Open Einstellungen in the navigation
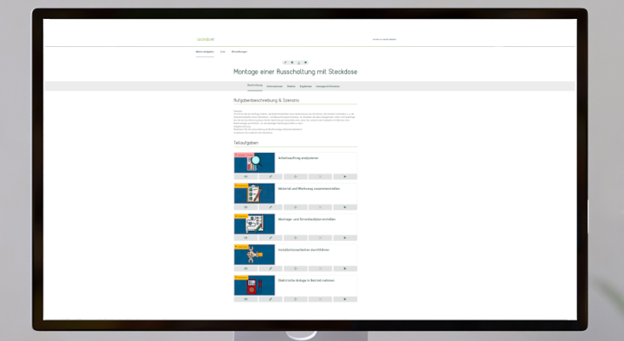The width and height of the screenshot is (624, 341). (239, 52)
